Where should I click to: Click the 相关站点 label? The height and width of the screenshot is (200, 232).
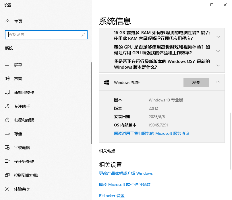107,151
